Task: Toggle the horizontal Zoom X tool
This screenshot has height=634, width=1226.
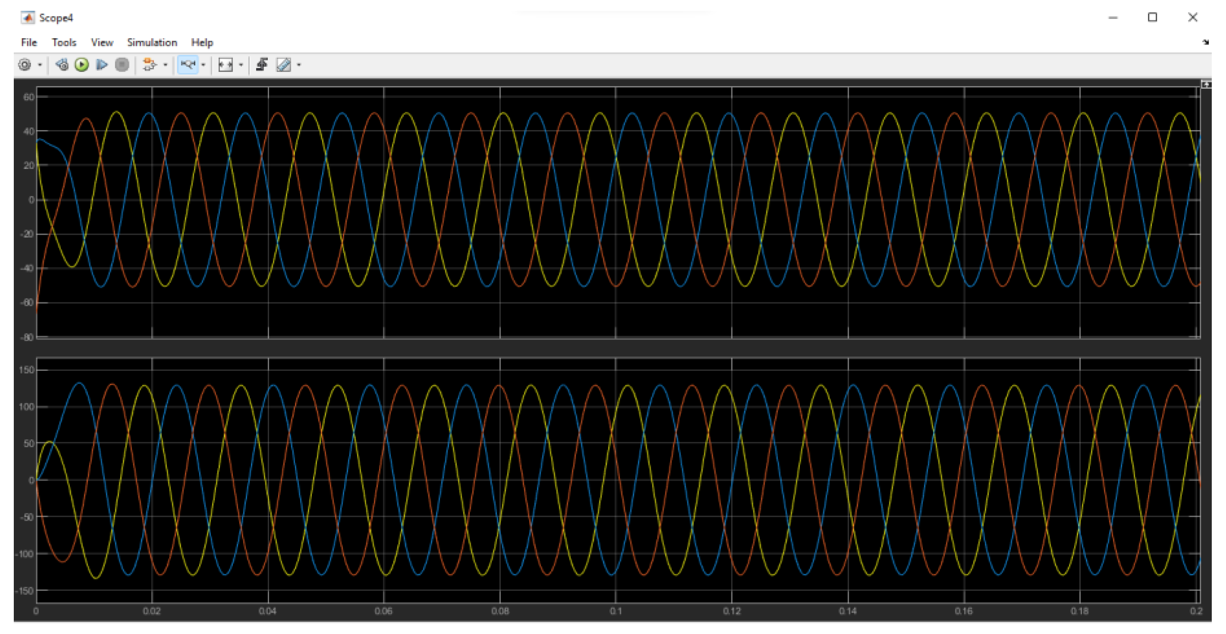Action: point(188,65)
